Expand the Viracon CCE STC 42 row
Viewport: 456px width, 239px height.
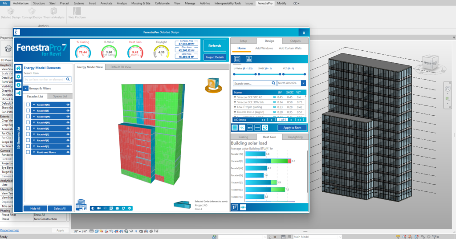click(235, 97)
